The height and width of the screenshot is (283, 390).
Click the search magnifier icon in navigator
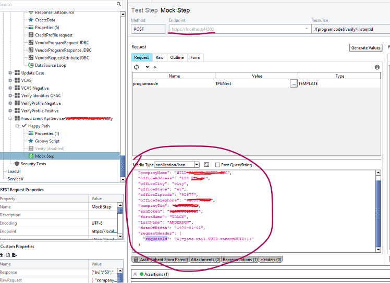(x=119, y=4)
